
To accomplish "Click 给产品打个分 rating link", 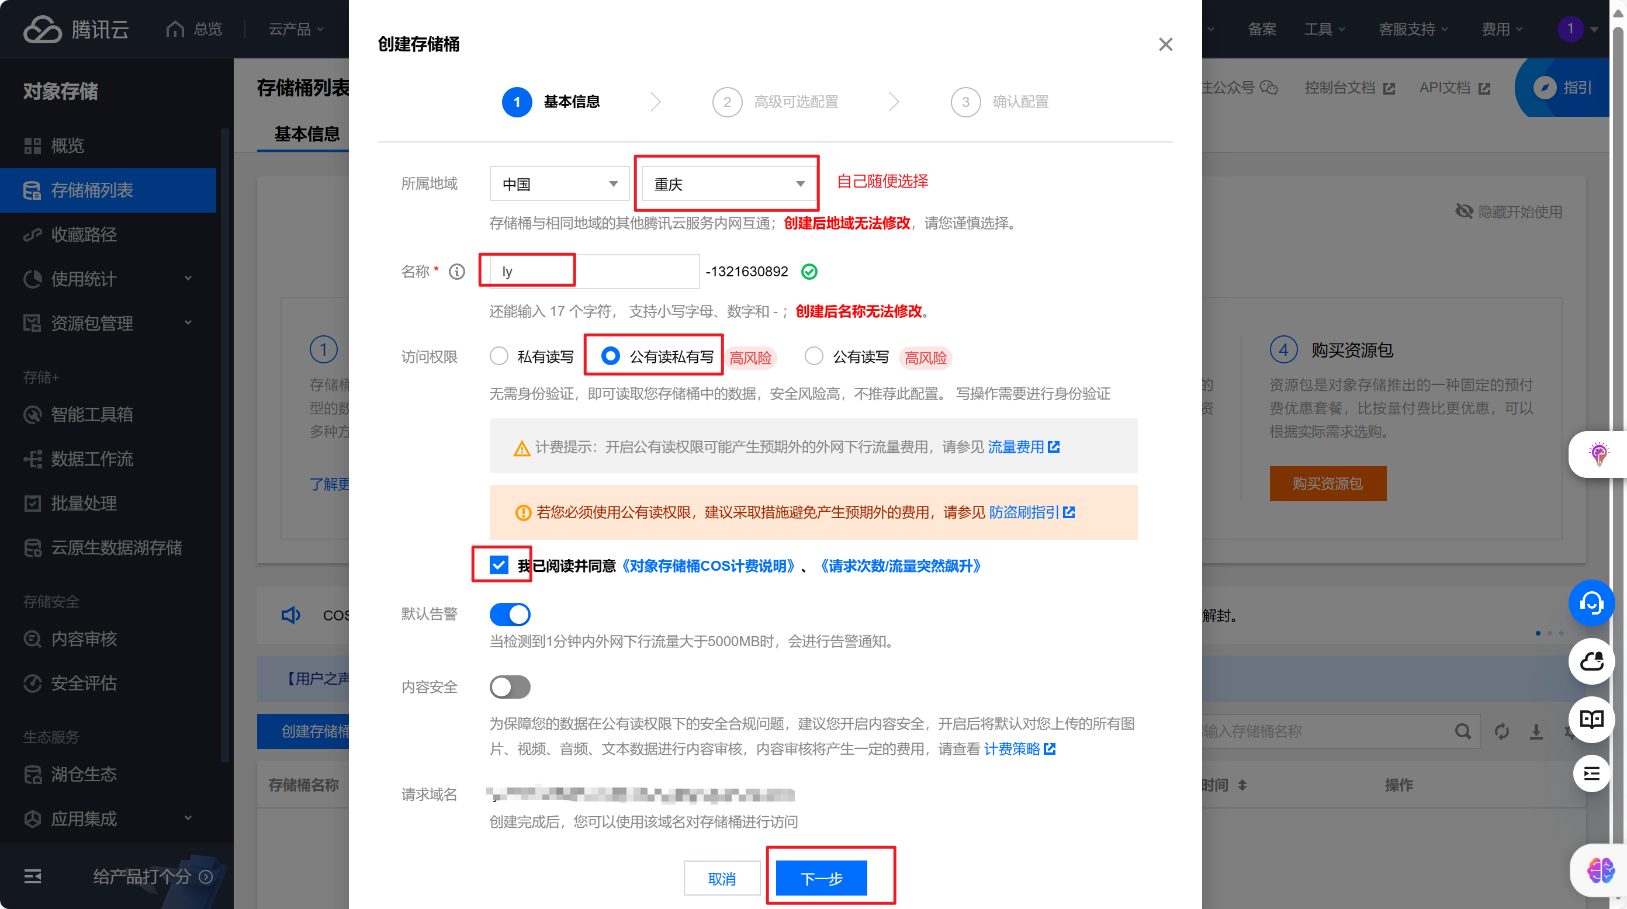I will tap(152, 876).
